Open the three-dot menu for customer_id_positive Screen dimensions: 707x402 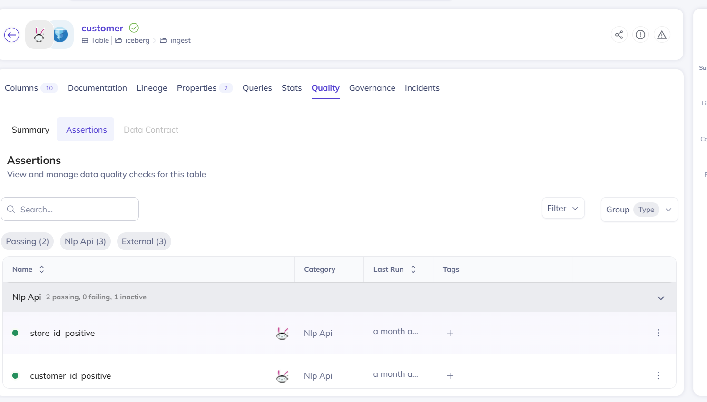tap(658, 375)
